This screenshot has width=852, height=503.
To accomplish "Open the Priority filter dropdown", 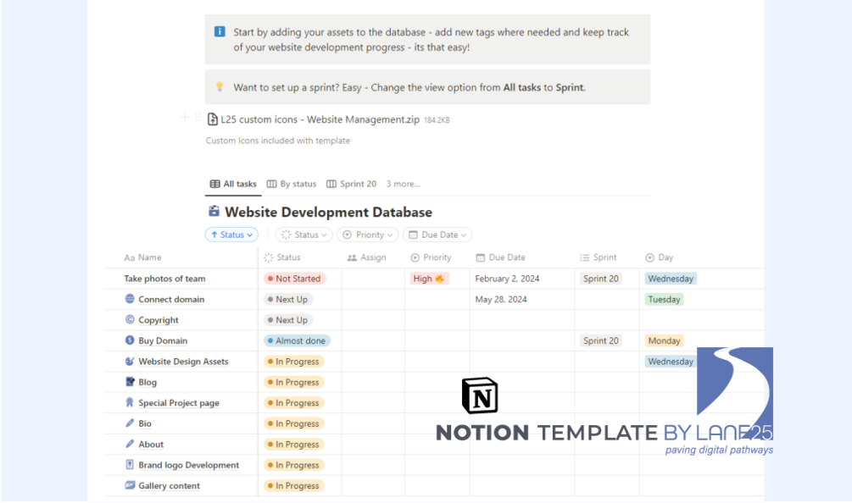I will coord(367,235).
